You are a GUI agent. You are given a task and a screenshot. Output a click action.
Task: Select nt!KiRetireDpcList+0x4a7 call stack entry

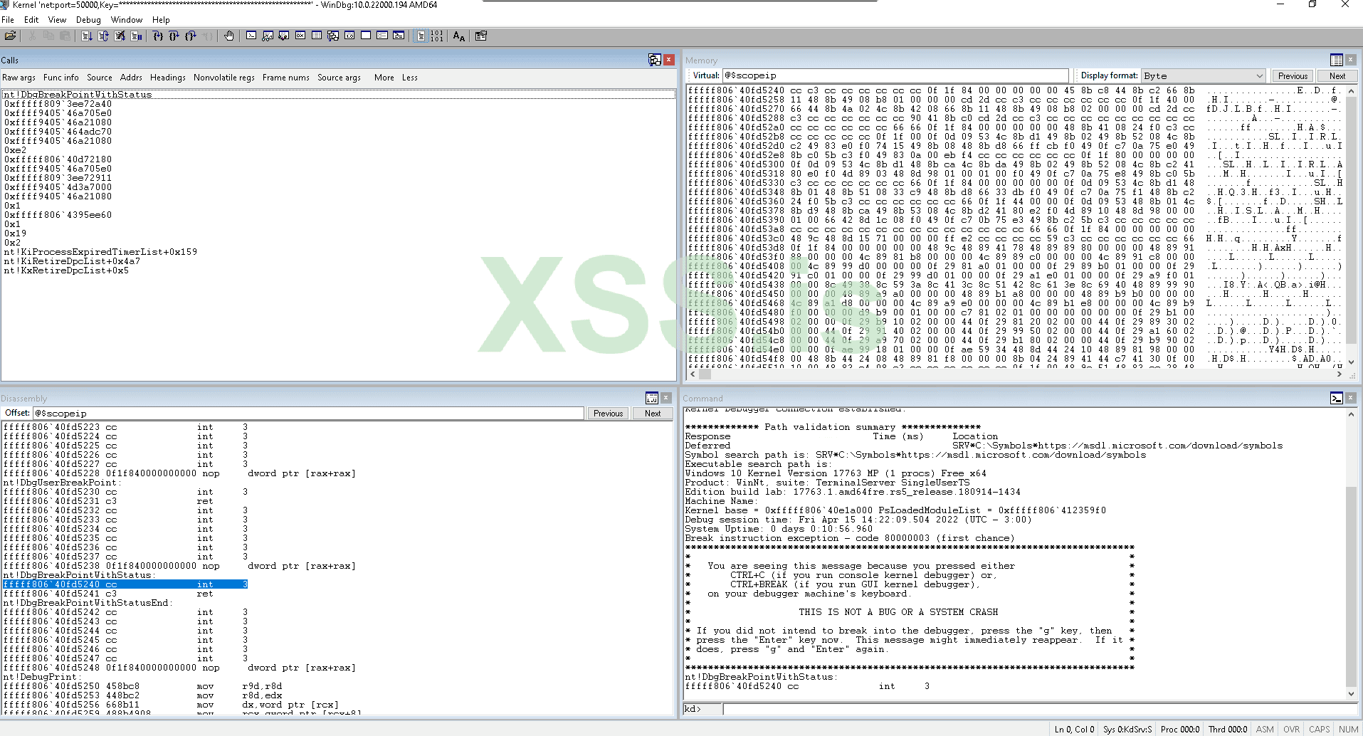(x=72, y=261)
